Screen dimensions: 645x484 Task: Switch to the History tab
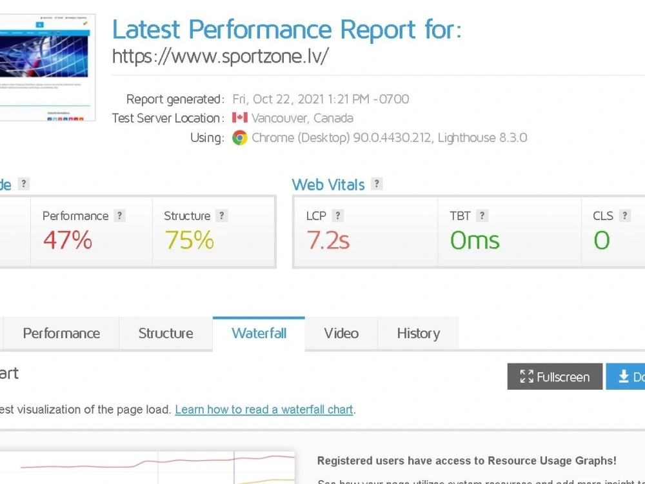pyautogui.click(x=419, y=334)
